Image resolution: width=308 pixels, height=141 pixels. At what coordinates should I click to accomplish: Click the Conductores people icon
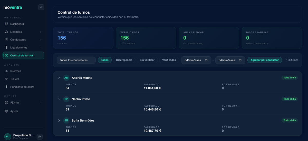[6, 40]
